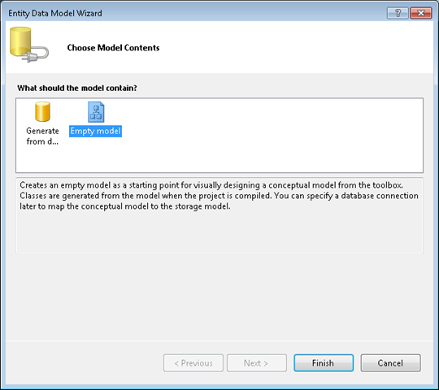Cancel the Entity Data Model Wizard
The height and width of the screenshot is (390, 439).
(390, 363)
